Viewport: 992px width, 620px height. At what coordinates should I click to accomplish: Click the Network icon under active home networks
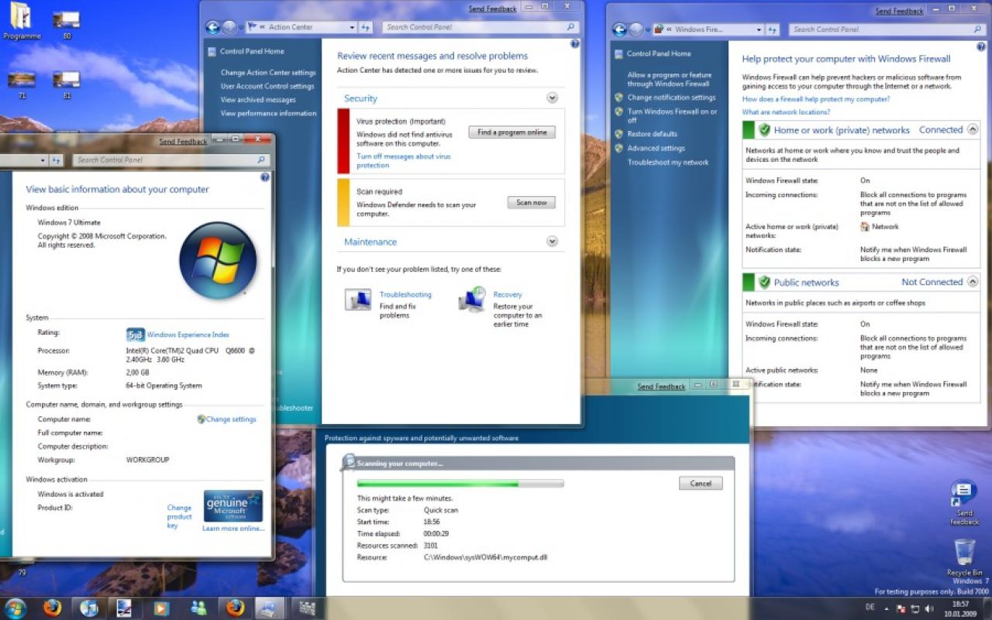[865, 227]
